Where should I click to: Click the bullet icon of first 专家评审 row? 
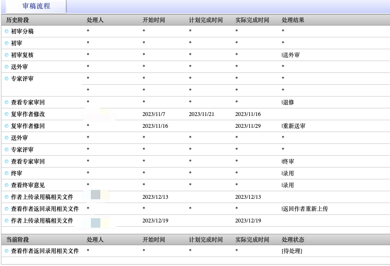(x=7, y=79)
